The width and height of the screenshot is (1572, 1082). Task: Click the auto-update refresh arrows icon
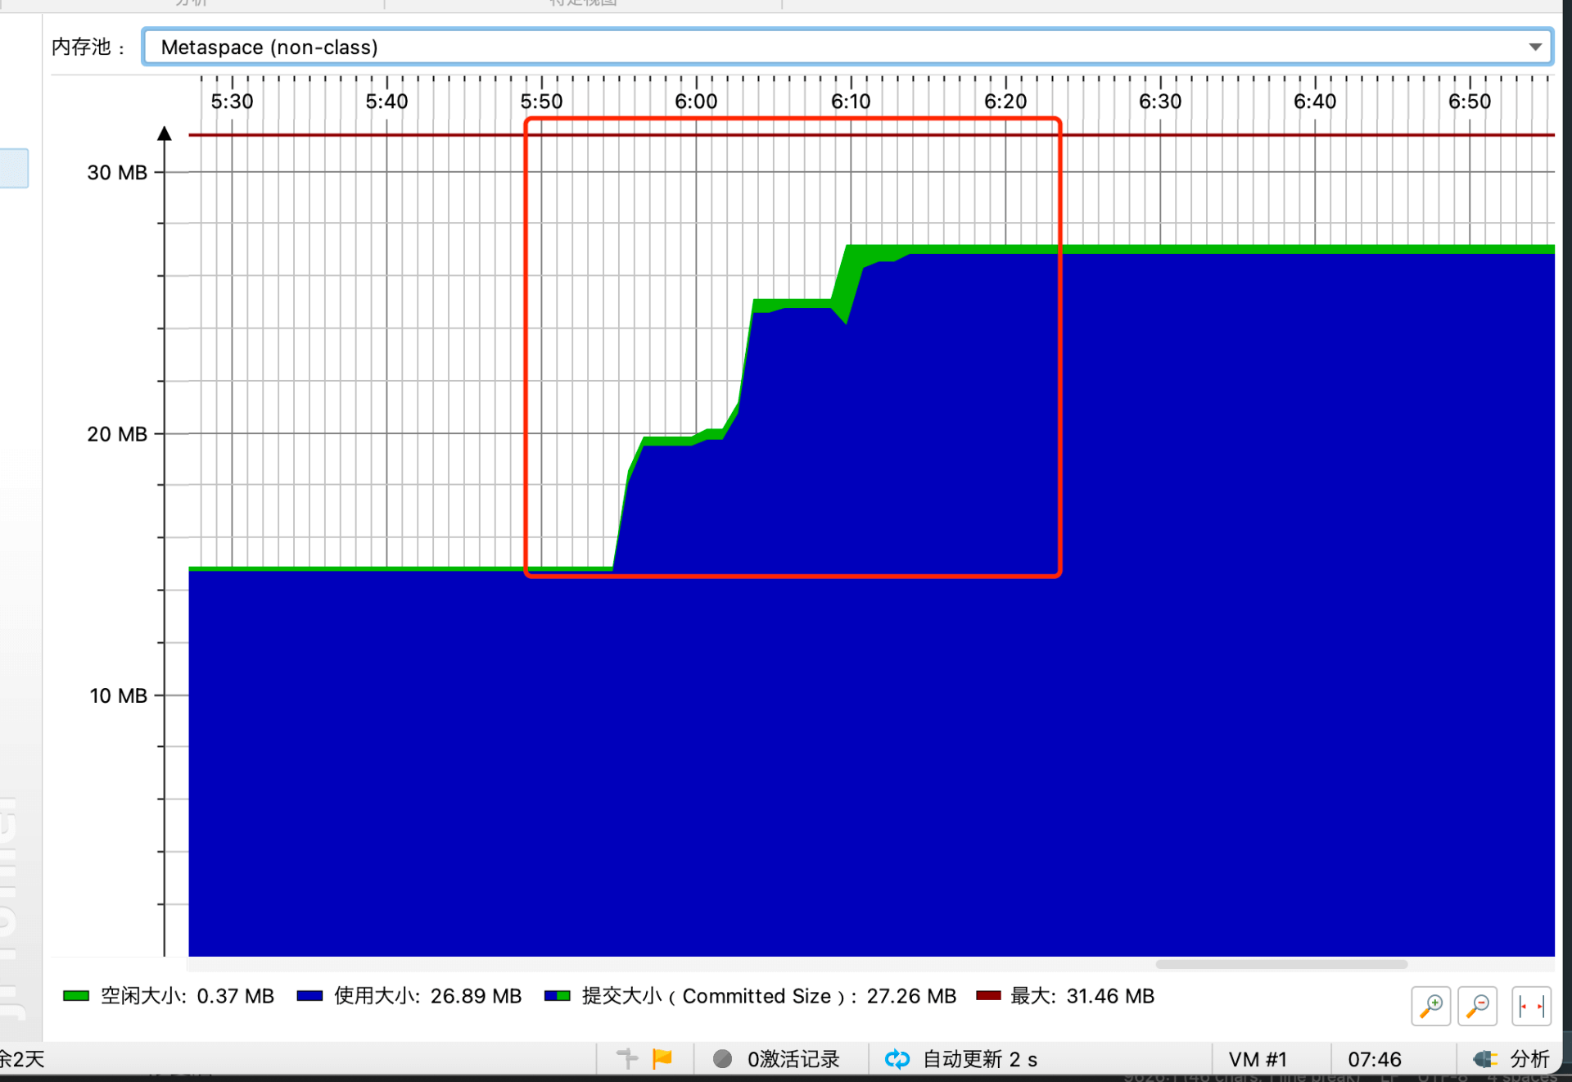coord(897,1059)
